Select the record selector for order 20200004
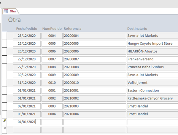This screenshot has width=178, height=135. click(x=4, y=36)
